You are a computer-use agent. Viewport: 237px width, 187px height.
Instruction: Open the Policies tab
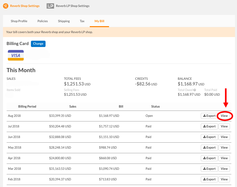coord(43,21)
